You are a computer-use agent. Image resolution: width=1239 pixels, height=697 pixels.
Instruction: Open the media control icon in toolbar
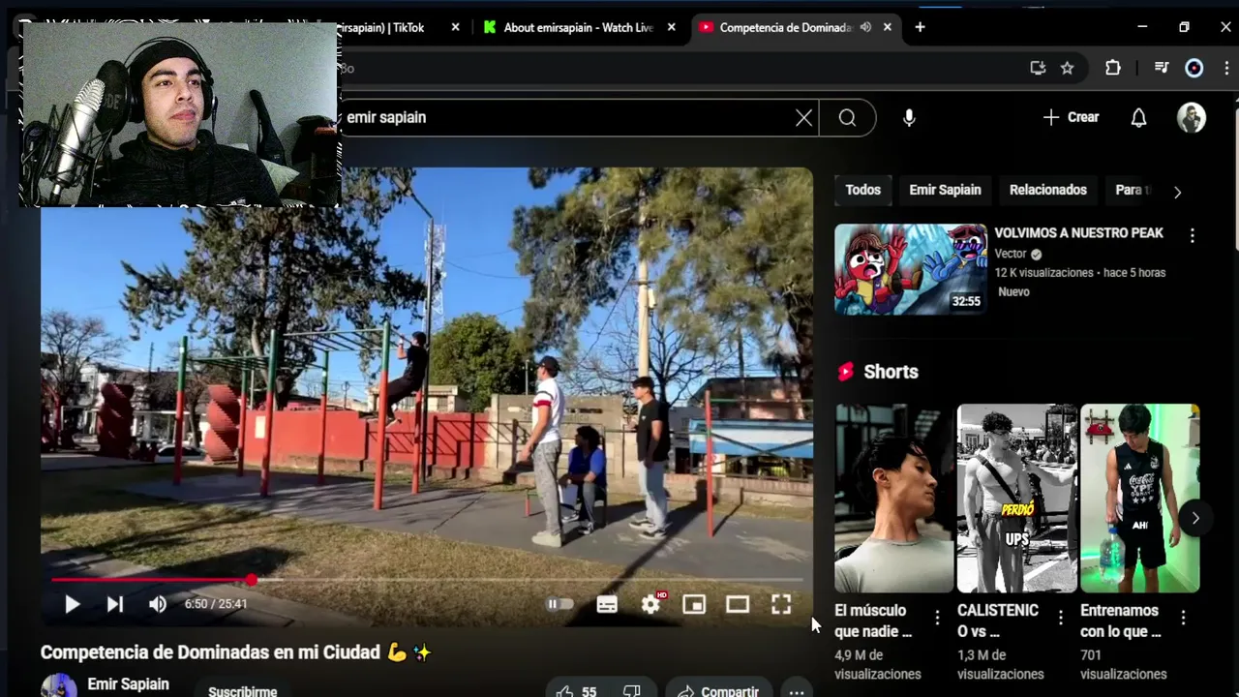[x=1162, y=68]
